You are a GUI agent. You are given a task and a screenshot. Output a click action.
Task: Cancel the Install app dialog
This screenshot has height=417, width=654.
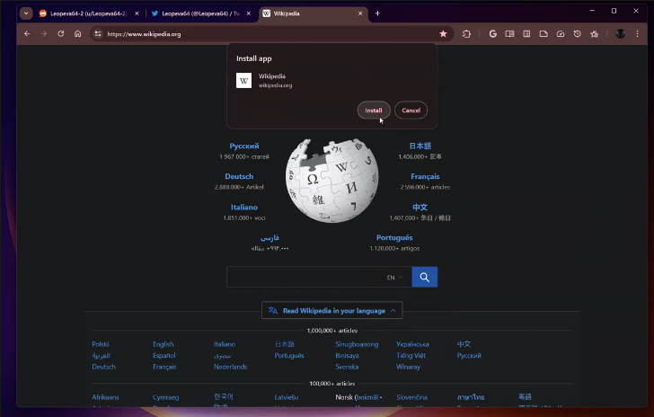(x=411, y=111)
